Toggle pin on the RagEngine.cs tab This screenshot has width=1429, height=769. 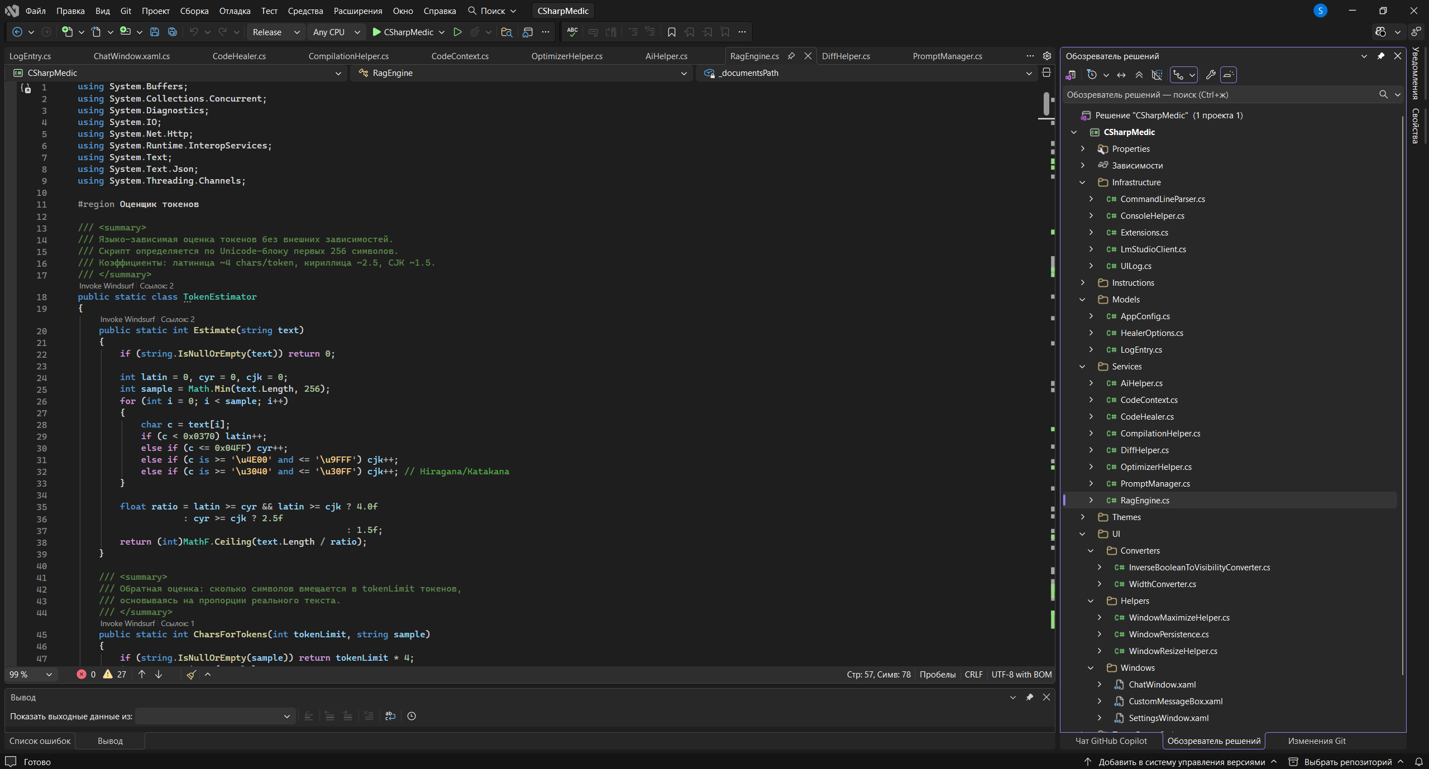coord(791,56)
